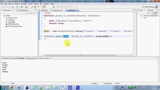The width and height of the screenshot is (160, 90).
Task: Switch to PHP Debug perspective
Action: (x=149, y=7)
